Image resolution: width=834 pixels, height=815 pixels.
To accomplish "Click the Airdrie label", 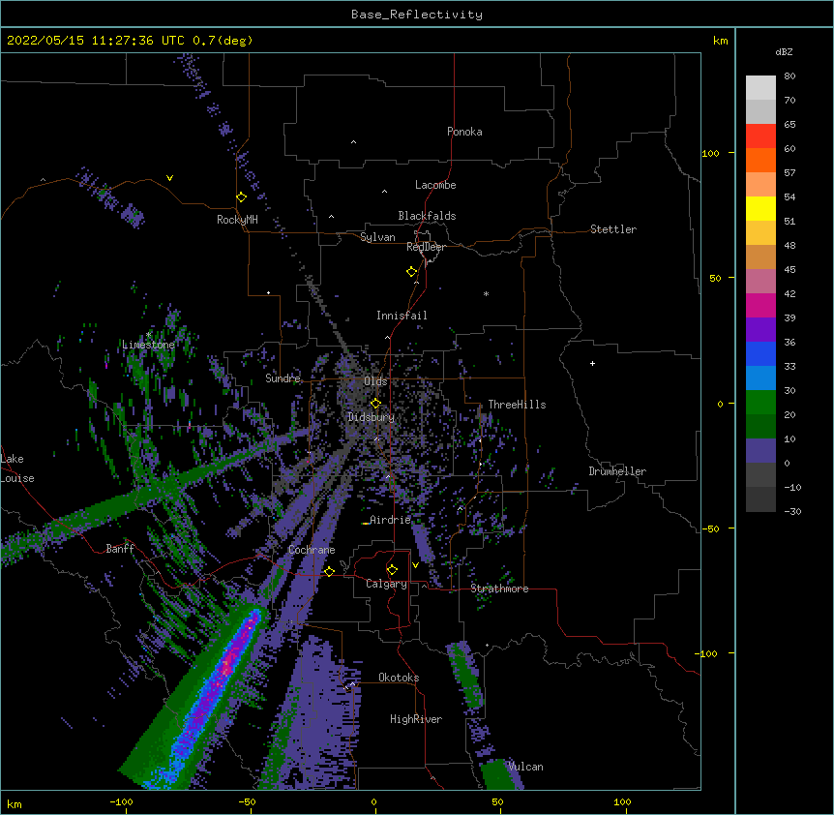I will [x=391, y=520].
